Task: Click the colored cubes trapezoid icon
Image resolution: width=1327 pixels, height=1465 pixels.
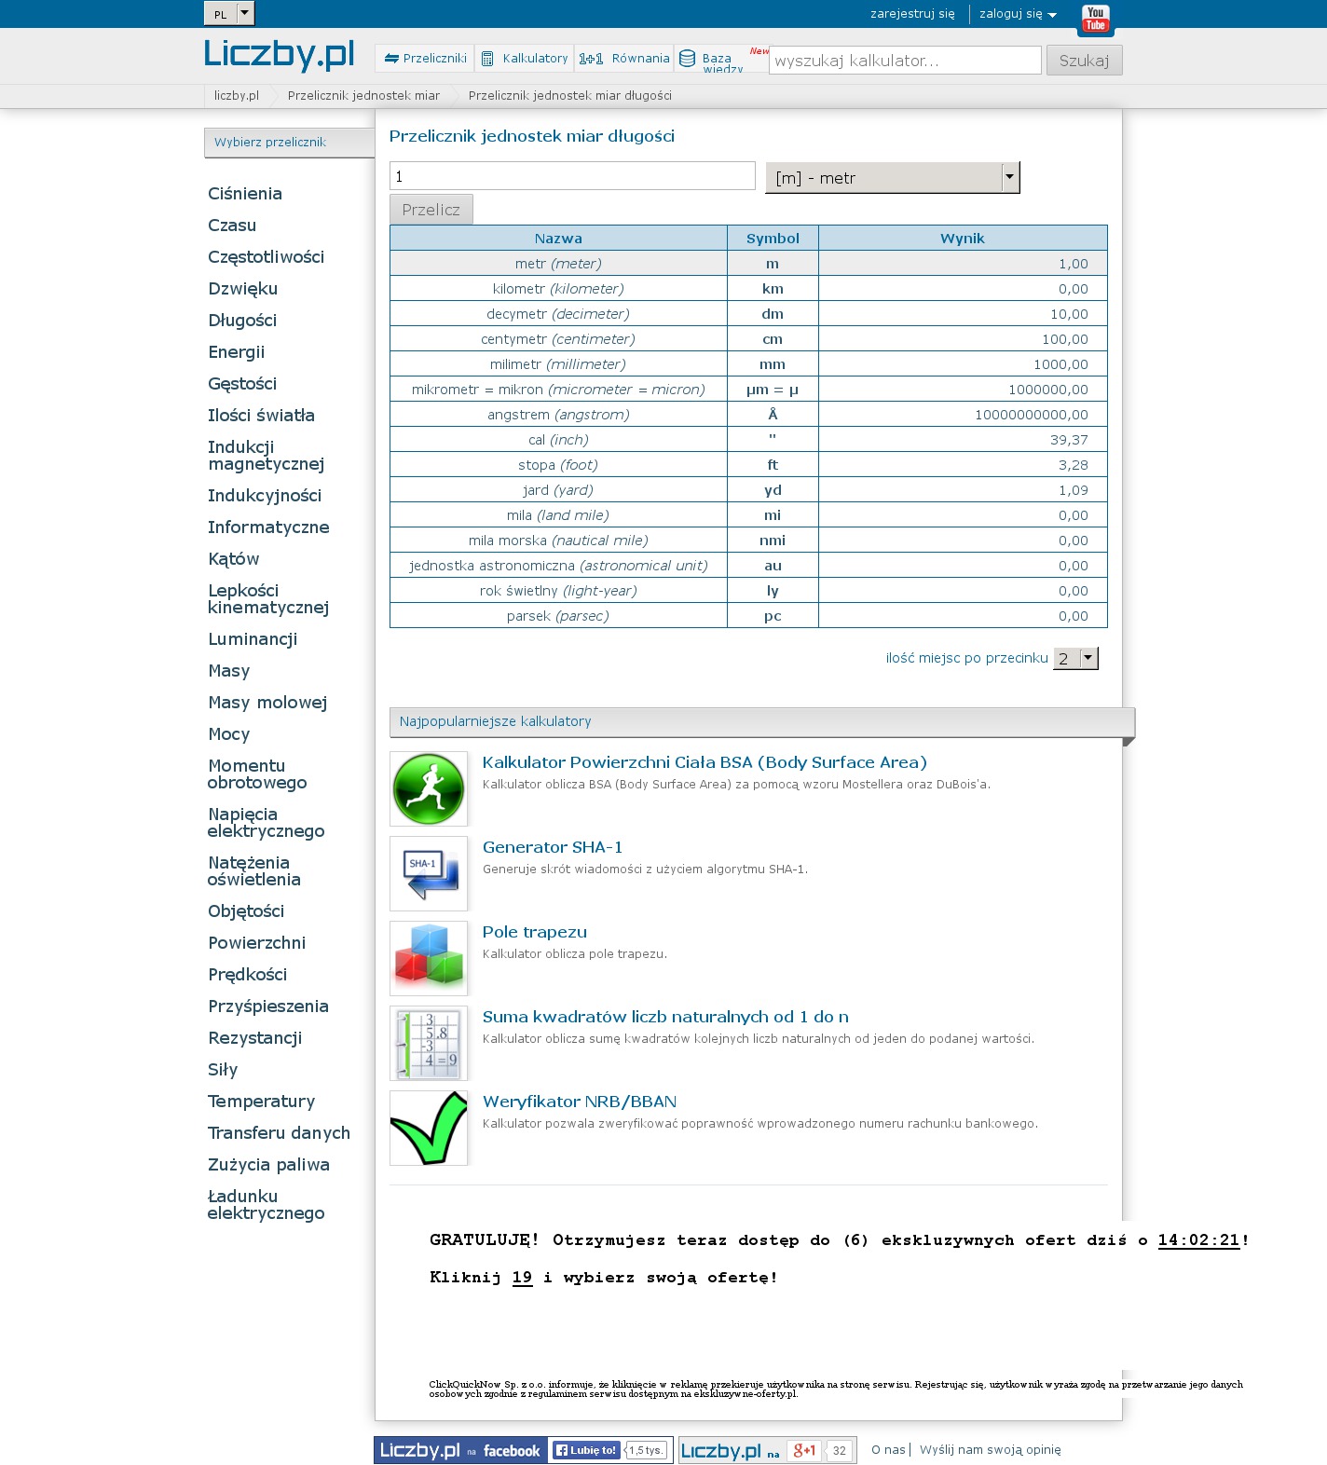Action: (x=429, y=959)
